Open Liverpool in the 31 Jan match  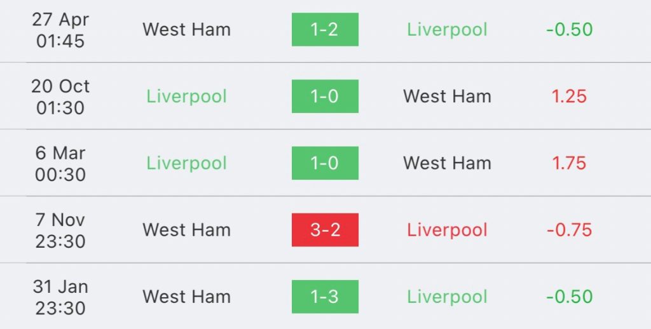tap(447, 297)
